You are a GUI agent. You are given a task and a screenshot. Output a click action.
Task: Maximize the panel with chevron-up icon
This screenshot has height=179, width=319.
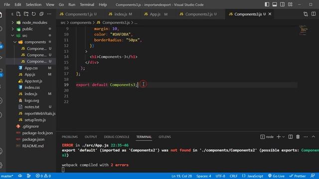pos(314,137)
